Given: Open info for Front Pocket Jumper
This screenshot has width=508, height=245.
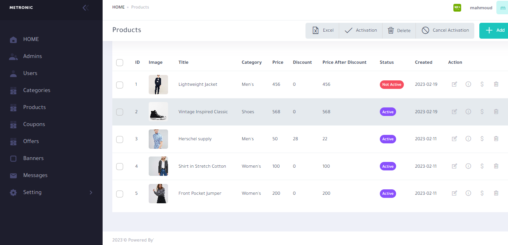Looking at the screenshot, I should coord(468,193).
